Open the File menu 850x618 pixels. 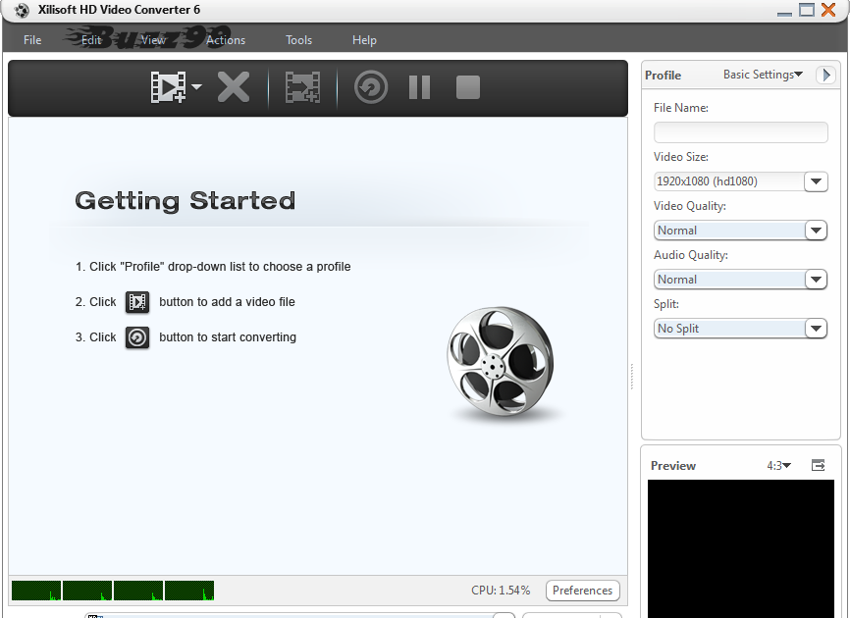[32, 40]
